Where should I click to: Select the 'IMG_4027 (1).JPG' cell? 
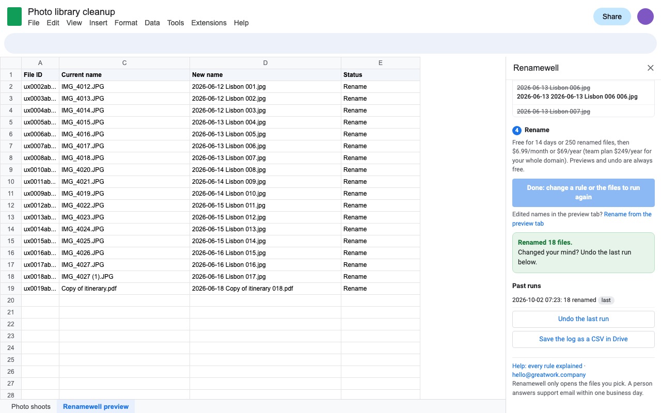[x=124, y=277]
